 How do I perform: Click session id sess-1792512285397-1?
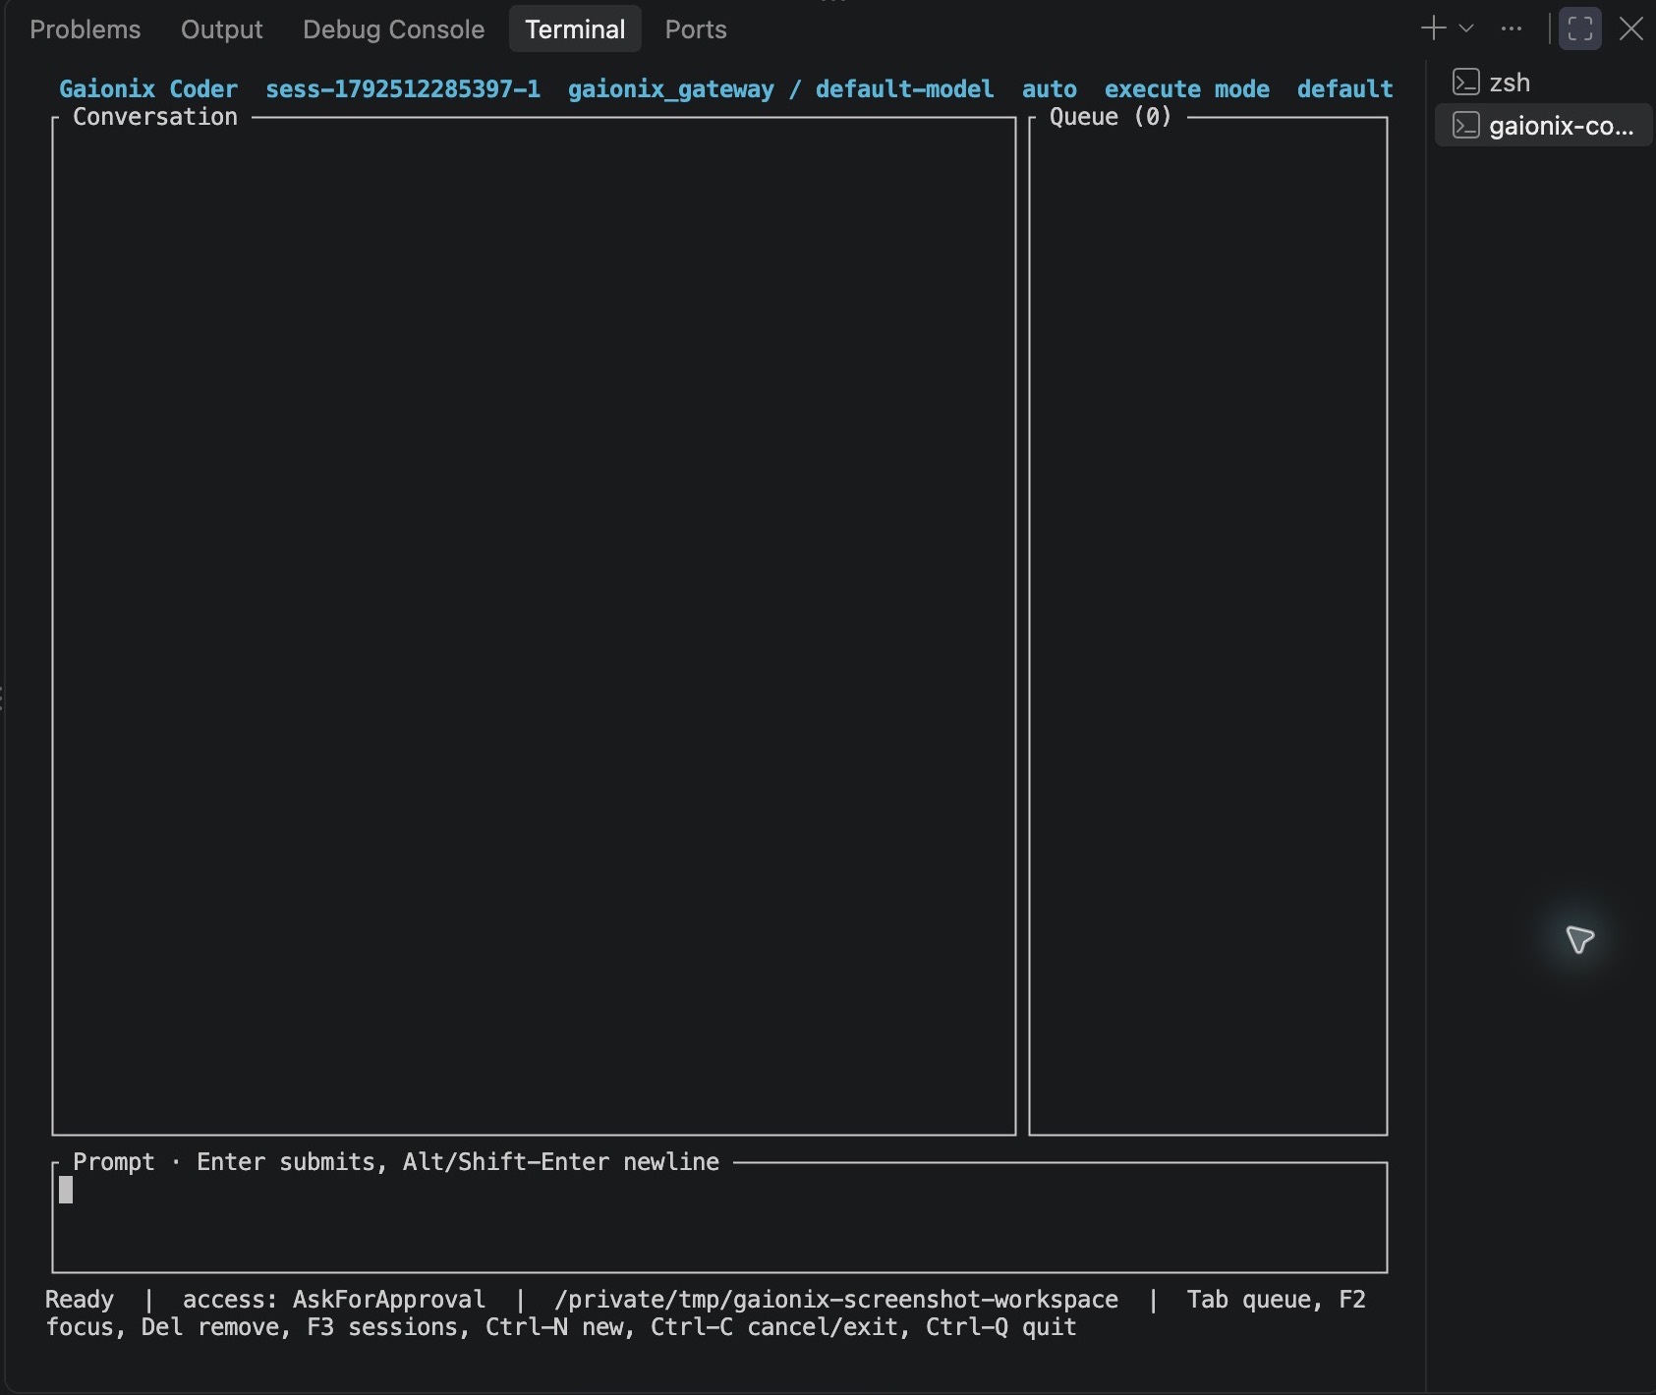coord(403,89)
